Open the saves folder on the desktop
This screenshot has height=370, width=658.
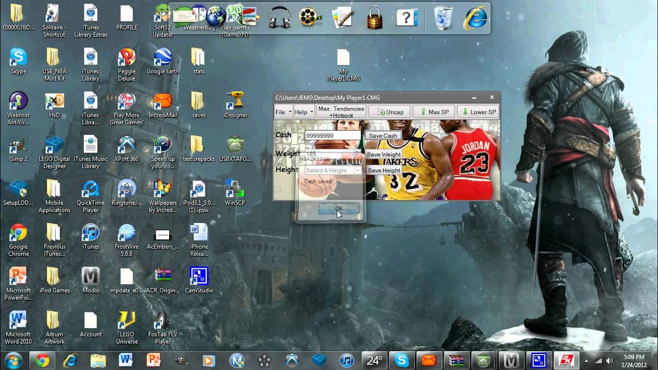point(198,105)
